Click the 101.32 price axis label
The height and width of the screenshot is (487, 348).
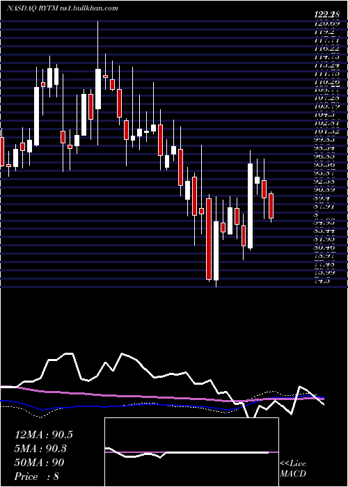[326, 131]
